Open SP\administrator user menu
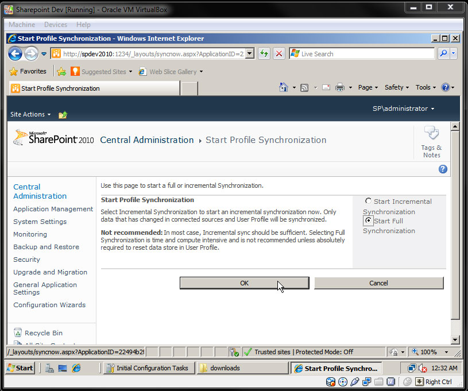 point(403,109)
